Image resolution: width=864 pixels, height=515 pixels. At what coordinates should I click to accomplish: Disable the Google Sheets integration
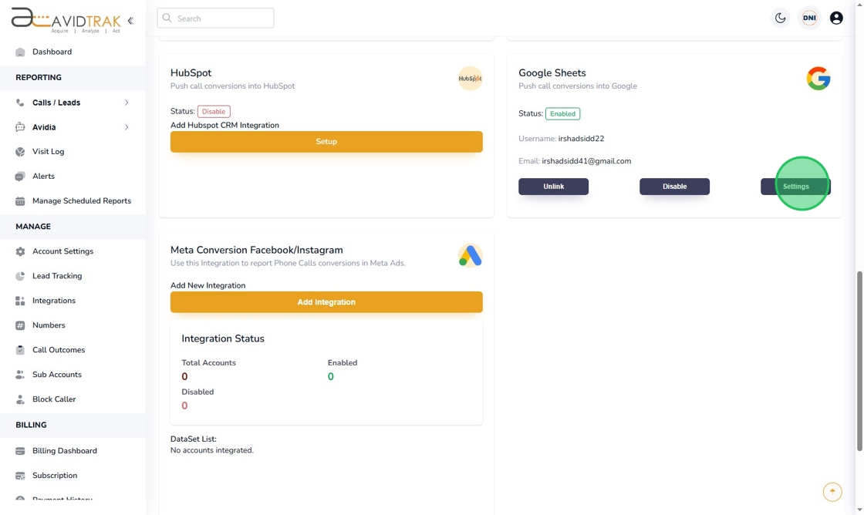[674, 187]
